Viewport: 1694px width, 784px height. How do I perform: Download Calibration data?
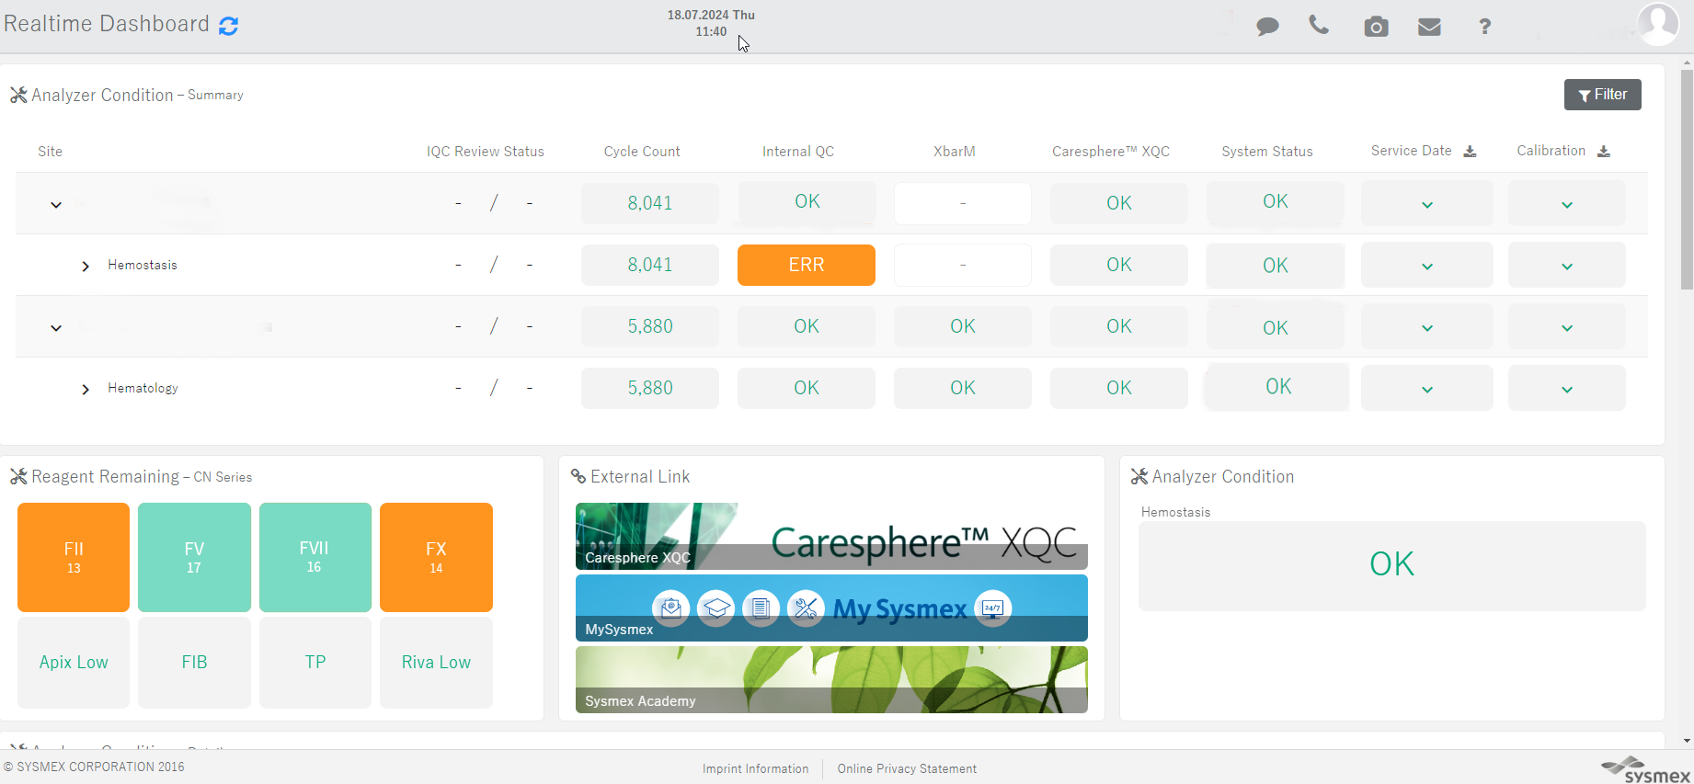pyautogui.click(x=1603, y=152)
